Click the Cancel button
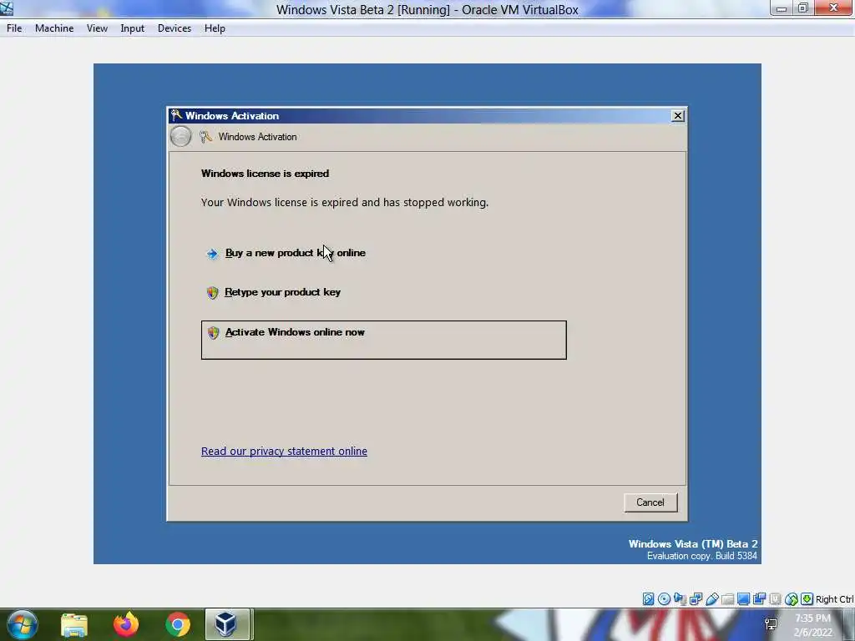Viewport: 855px width, 641px height. tap(650, 502)
